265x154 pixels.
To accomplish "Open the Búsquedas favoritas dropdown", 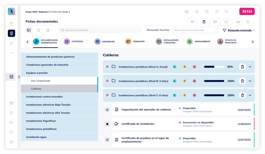I will [x=195, y=30].
